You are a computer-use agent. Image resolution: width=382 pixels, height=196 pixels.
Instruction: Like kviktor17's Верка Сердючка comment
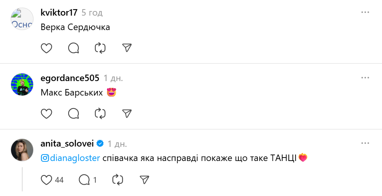point(46,48)
